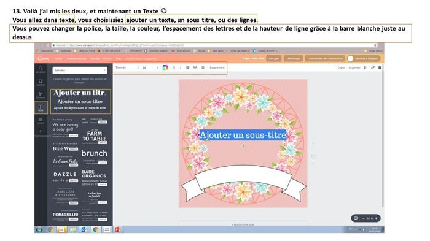This screenshot has width=430, height=241.
Task: Bookmark this page with star icon
Action: (375, 45)
